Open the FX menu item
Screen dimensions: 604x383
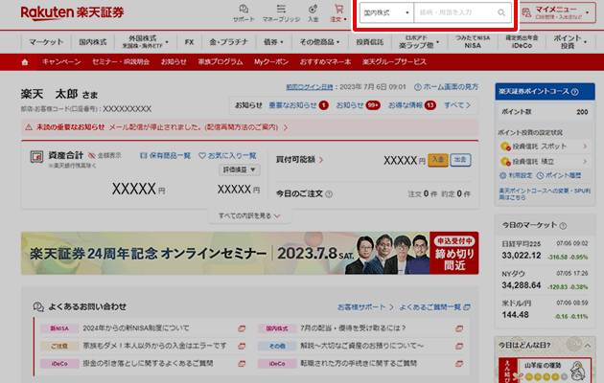tap(189, 42)
